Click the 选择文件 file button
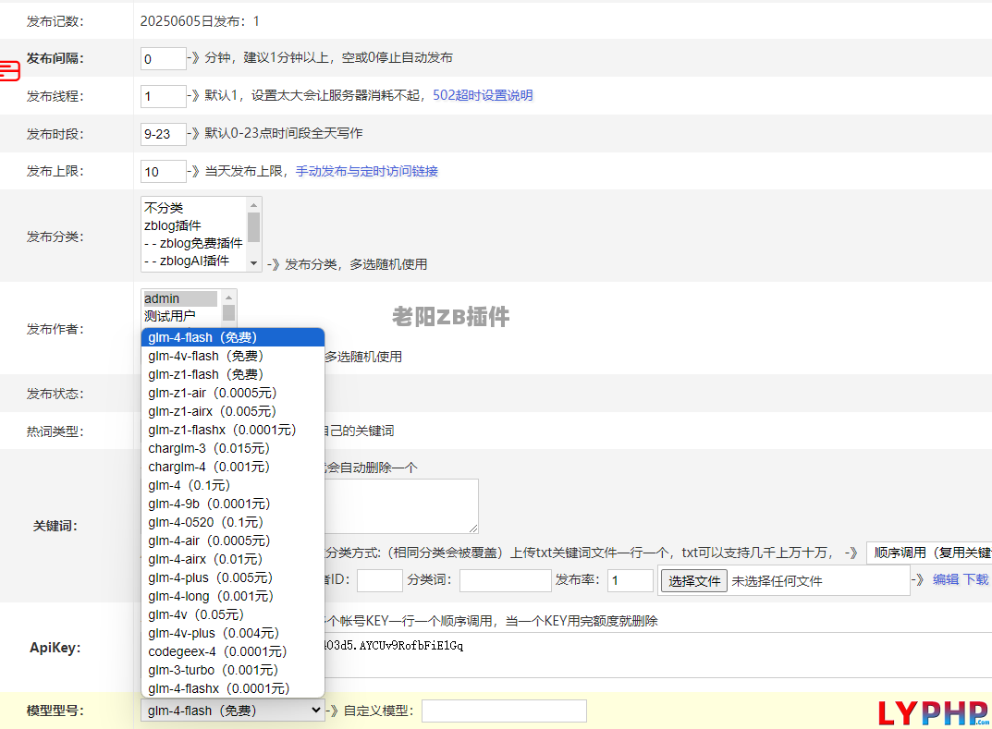Image resolution: width=992 pixels, height=729 pixels. tap(694, 581)
